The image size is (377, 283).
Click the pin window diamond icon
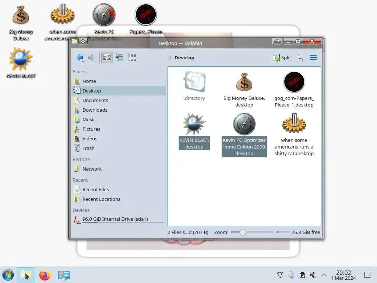tap(83, 41)
